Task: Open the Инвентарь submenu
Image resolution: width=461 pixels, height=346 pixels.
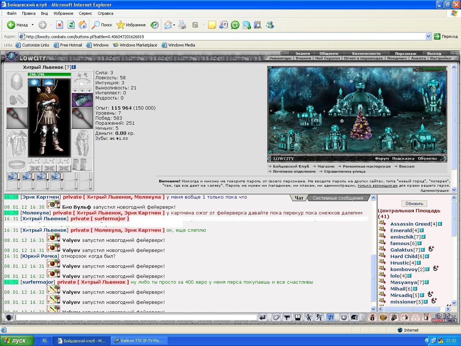Action: pyautogui.click(x=280, y=58)
